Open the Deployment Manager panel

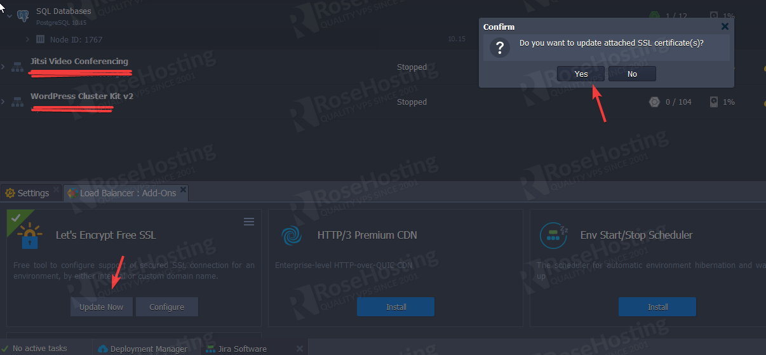142,349
